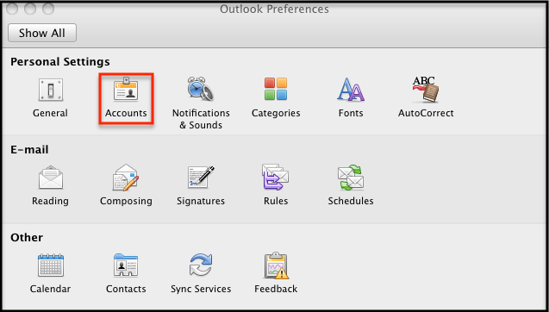
Task: Open Feedback clipboard warning icon
Action: [276, 265]
